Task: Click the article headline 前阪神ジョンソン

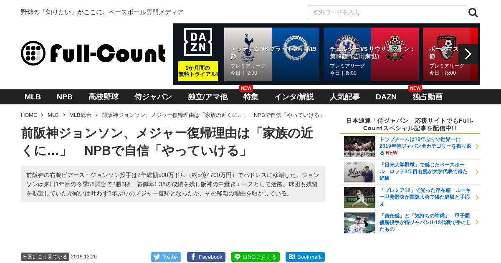Action: pyautogui.click(x=167, y=142)
